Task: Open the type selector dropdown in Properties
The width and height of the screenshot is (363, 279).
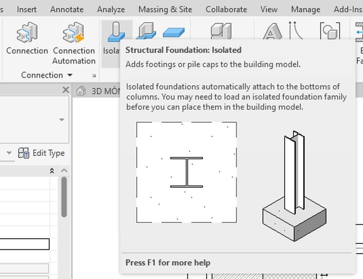Action: (62, 120)
